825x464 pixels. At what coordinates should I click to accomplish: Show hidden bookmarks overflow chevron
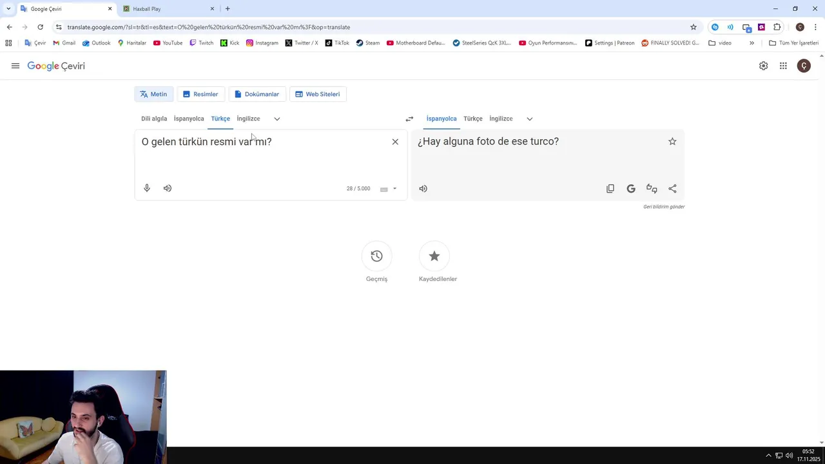click(x=752, y=43)
